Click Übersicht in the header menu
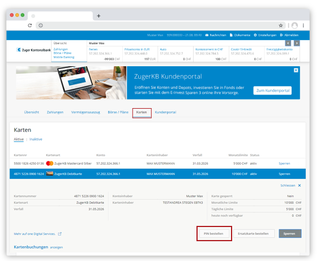Screen dimensions: 325x261 (x=60, y=43)
